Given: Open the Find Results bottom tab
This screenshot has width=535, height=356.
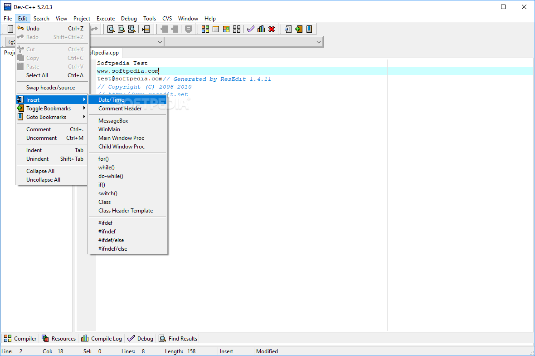Looking at the screenshot, I should pyautogui.click(x=178, y=339).
